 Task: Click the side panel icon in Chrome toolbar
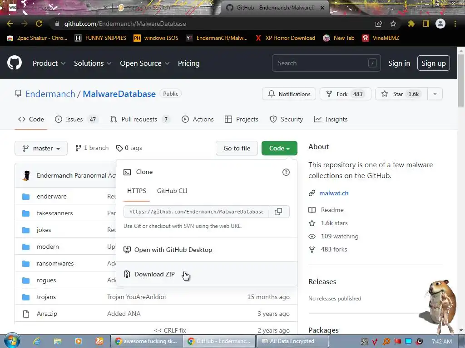(425, 24)
